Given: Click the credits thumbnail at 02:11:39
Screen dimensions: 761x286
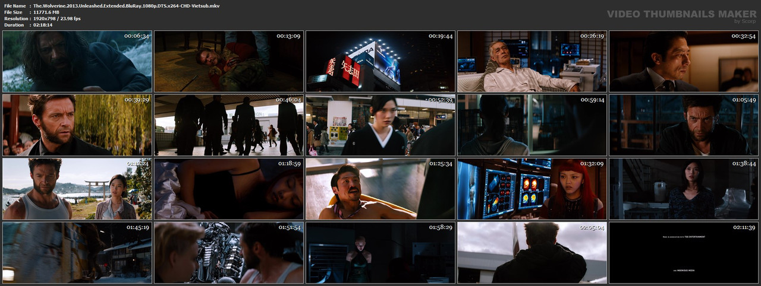Looking at the screenshot, I should [x=684, y=252].
